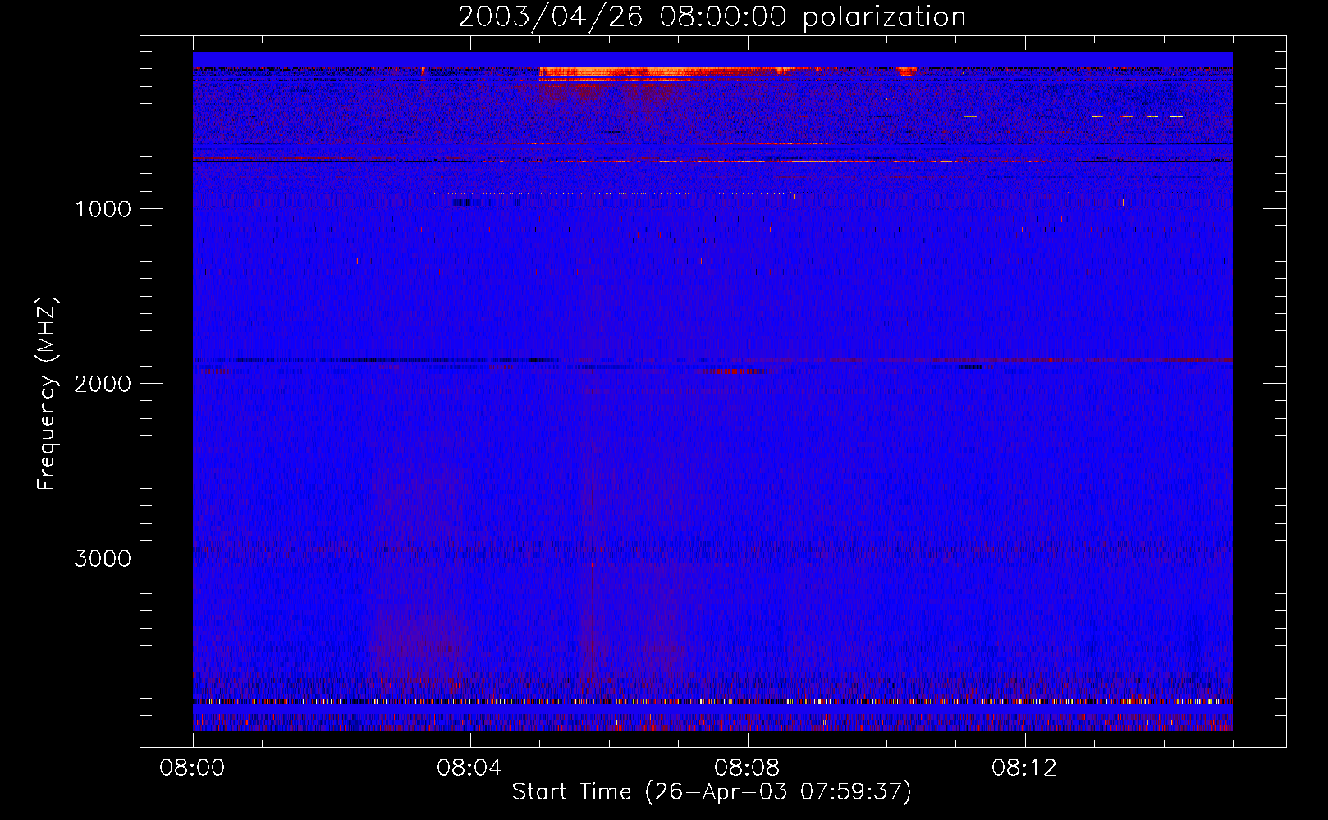1328x820 pixels.
Task: Click the '08:12' time tick label
Action: tap(1024, 768)
